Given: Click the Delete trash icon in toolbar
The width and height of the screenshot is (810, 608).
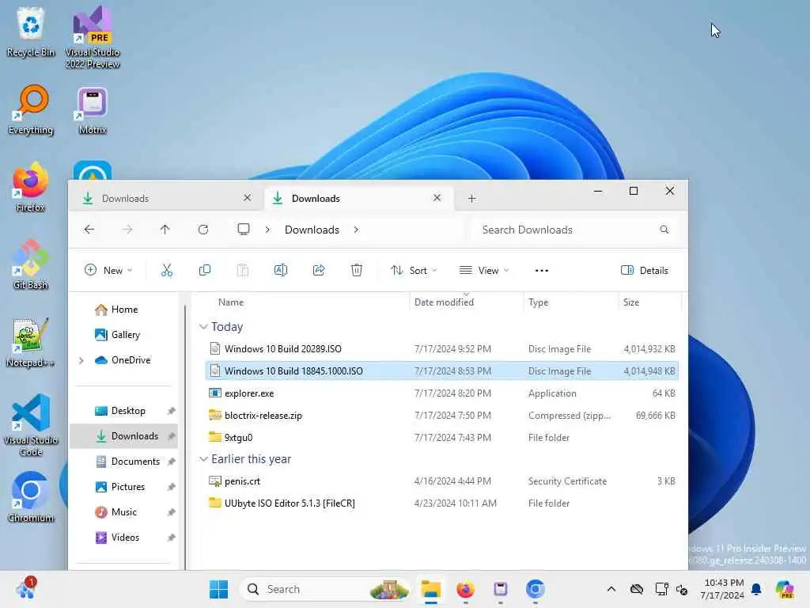Looking at the screenshot, I should (357, 271).
